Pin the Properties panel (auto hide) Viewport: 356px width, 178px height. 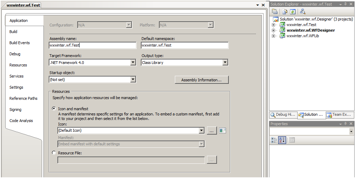click(x=345, y=124)
